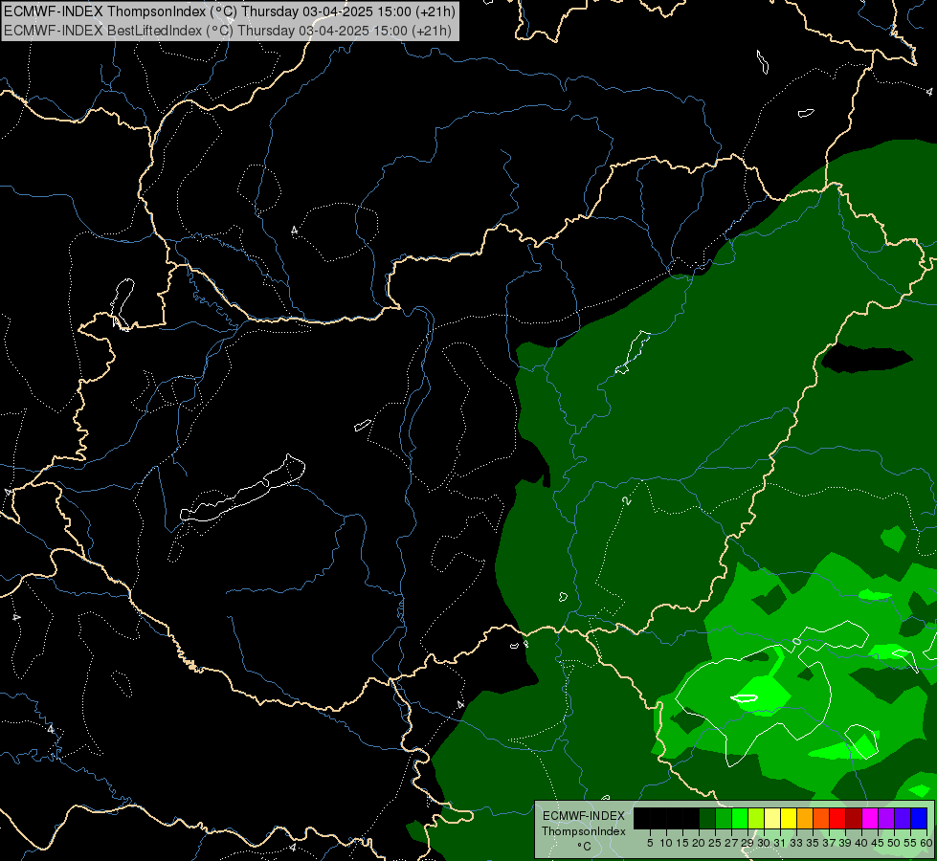This screenshot has height=861, width=937.
Task: Pick the pale yellow 30–31 legend swatch
Action: click(x=772, y=818)
